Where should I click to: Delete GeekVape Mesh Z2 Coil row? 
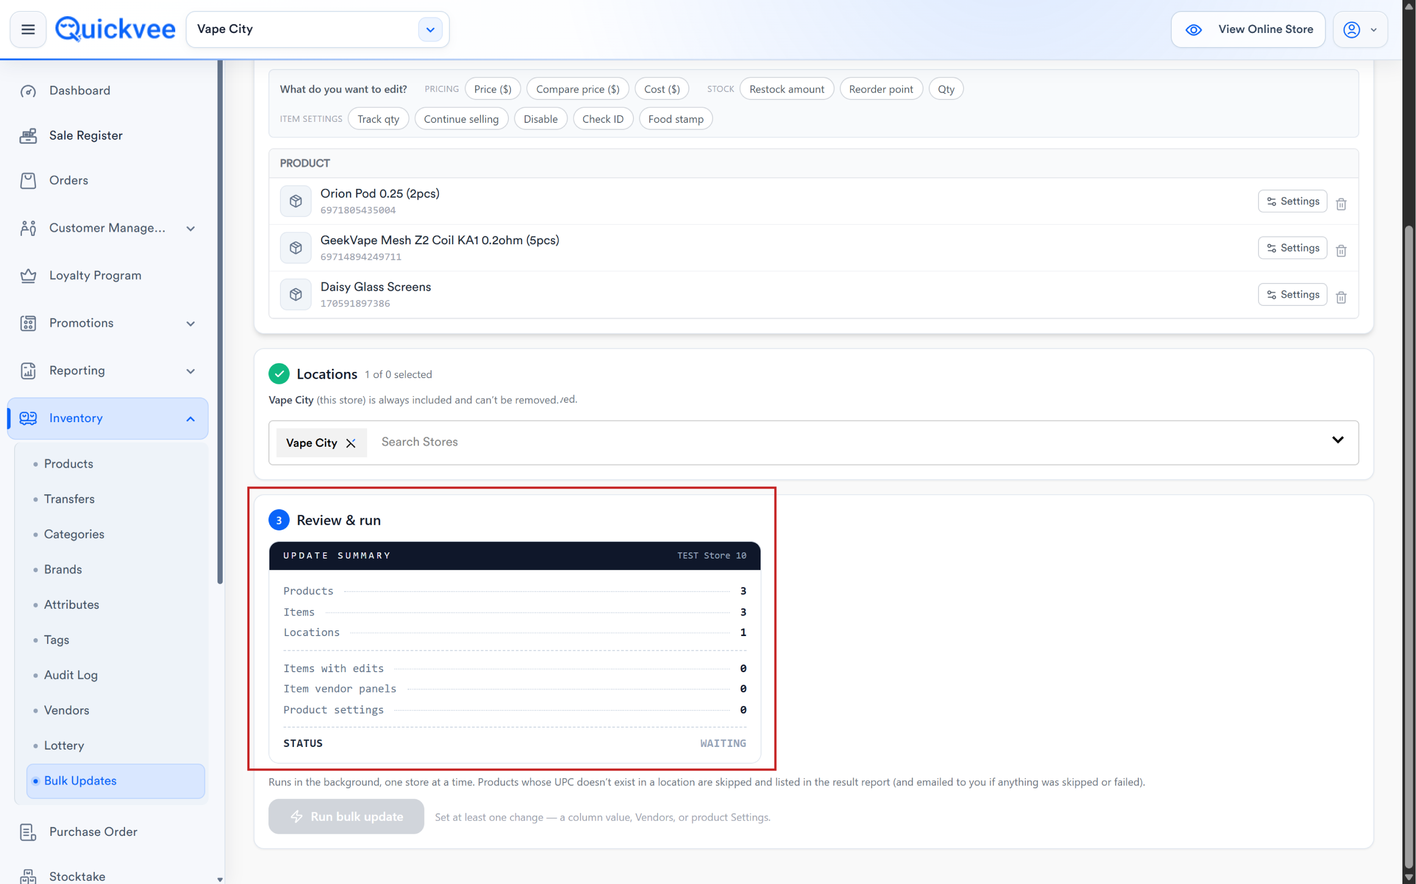tap(1341, 250)
